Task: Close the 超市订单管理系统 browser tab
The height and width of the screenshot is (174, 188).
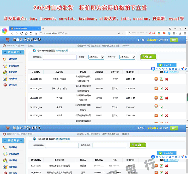Action: coord(39,28)
